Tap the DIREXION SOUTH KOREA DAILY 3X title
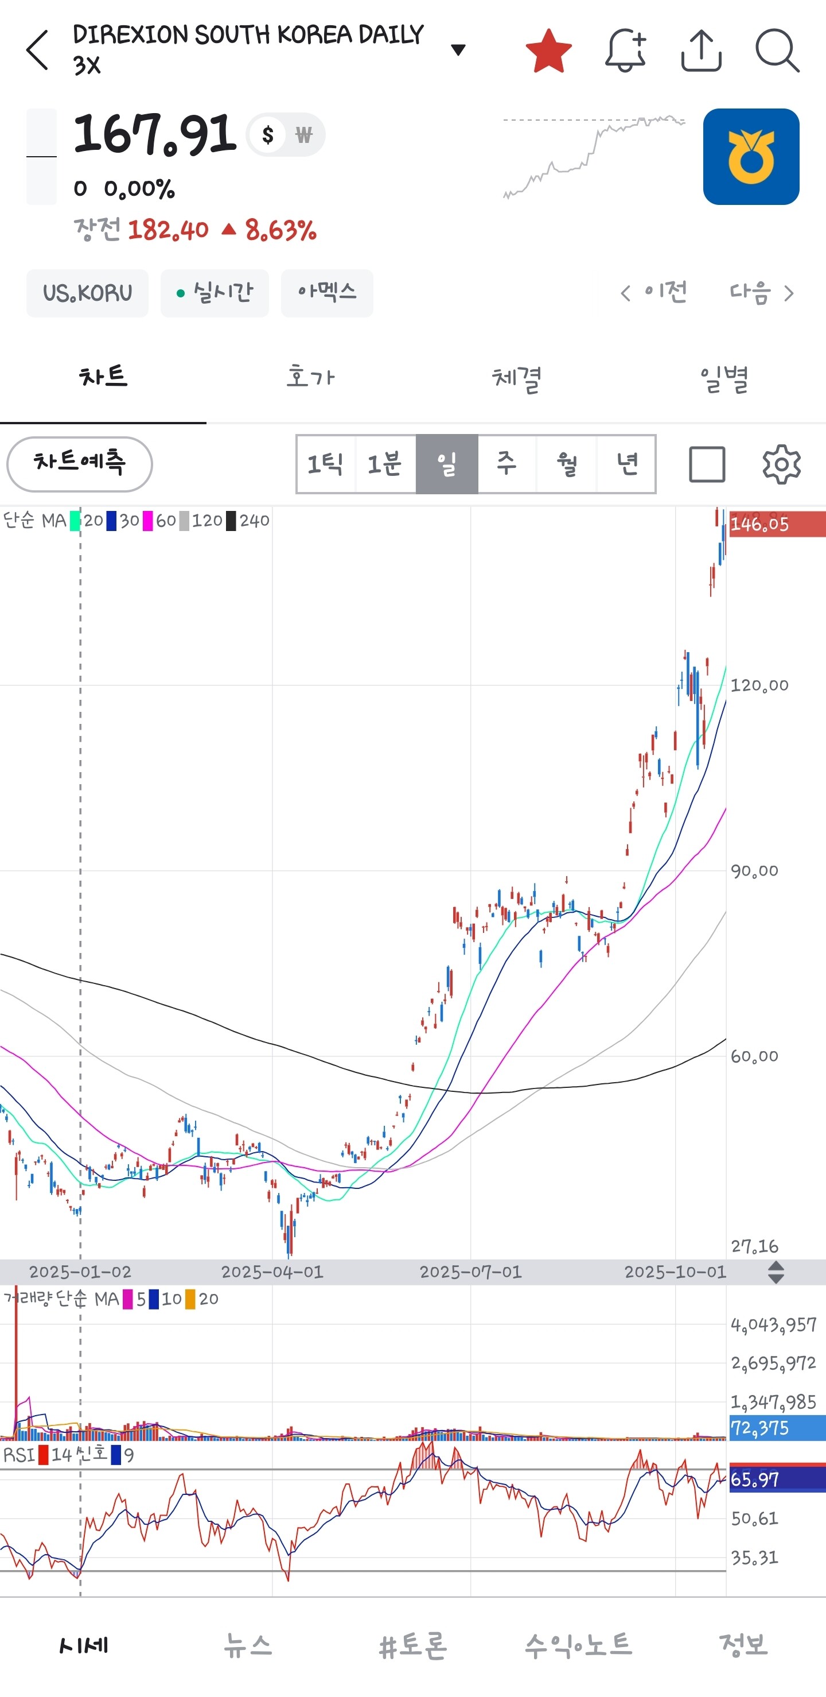The image size is (826, 1697). point(248,49)
